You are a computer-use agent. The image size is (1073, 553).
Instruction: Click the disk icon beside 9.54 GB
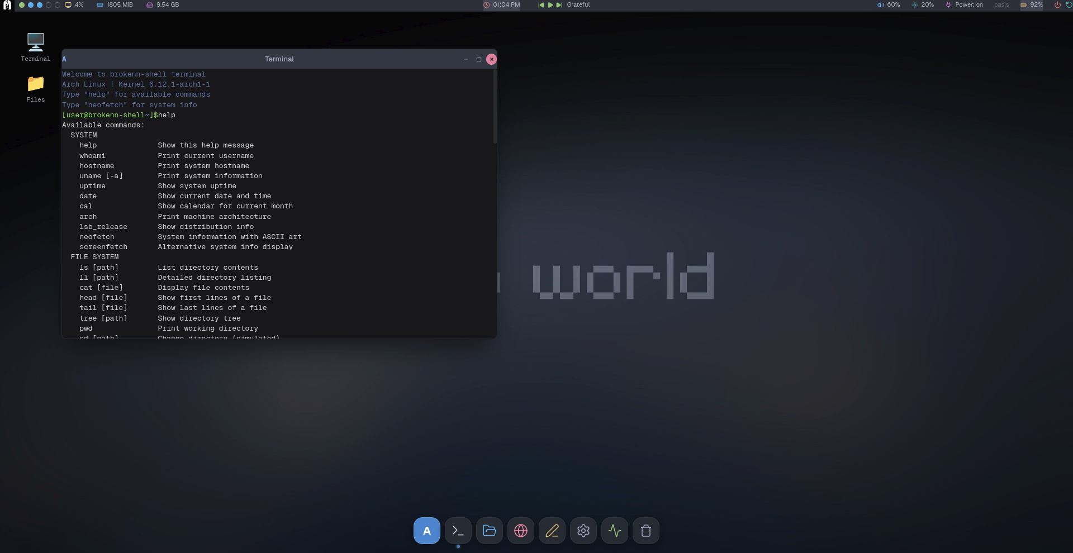pos(150,5)
